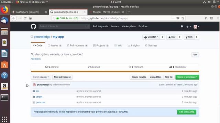Image resolution: width=220 pixels, height=123 pixels.
Task: Close the Dashboard [Jenkins] tab
Action: 46,12
